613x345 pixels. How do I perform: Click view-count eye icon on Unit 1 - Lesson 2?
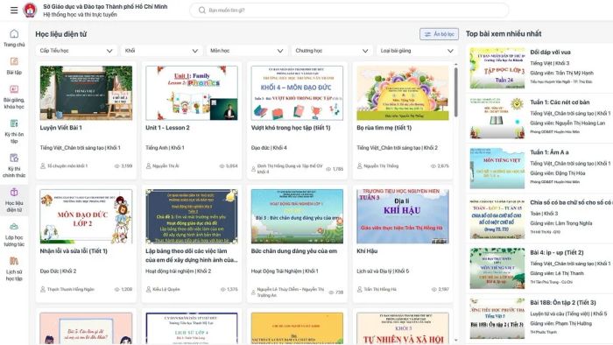[x=222, y=166]
